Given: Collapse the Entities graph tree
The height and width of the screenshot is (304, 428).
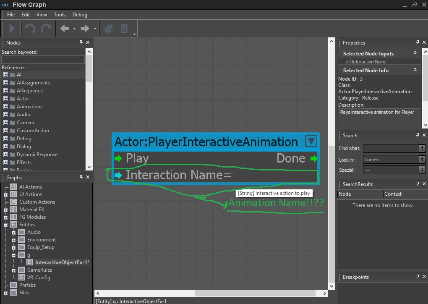Looking at the screenshot, I should (5, 225).
